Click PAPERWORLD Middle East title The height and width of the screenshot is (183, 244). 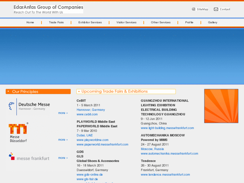tap(97, 126)
